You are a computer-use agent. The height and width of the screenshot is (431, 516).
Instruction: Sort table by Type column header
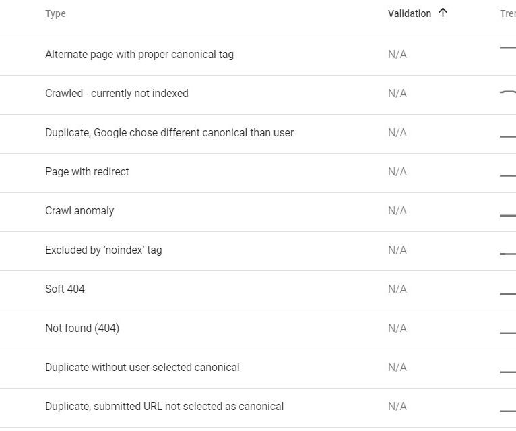tap(55, 13)
